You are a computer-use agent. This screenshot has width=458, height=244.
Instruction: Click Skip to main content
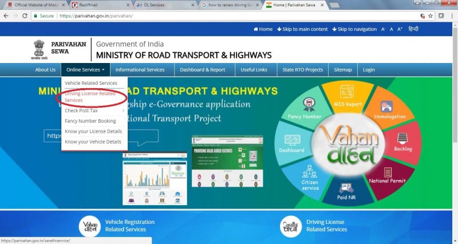coord(302,29)
